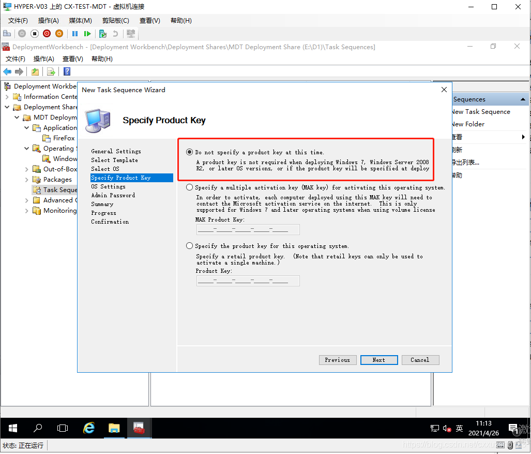Click the orange Save state icon
The height and width of the screenshot is (454, 531).
pyautogui.click(x=59, y=34)
